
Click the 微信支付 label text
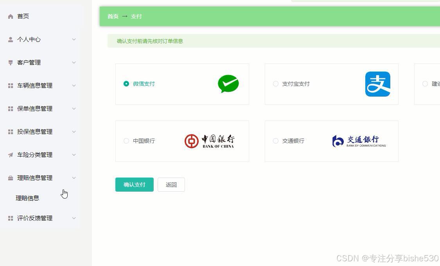click(144, 84)
